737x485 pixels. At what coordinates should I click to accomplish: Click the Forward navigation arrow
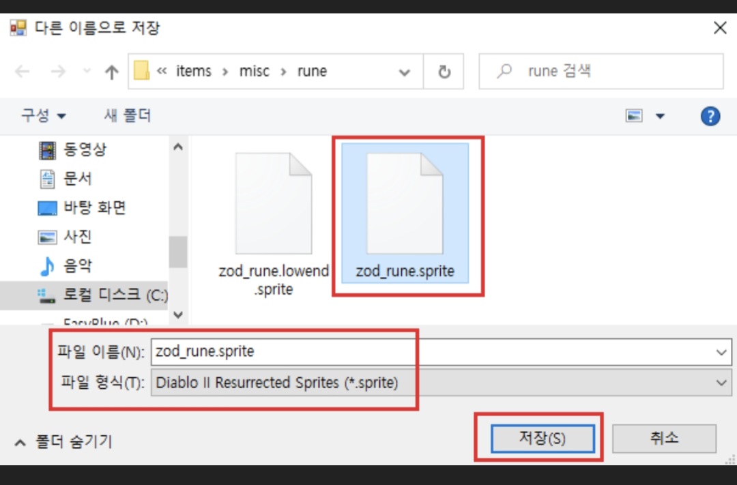tap(57, 72)
